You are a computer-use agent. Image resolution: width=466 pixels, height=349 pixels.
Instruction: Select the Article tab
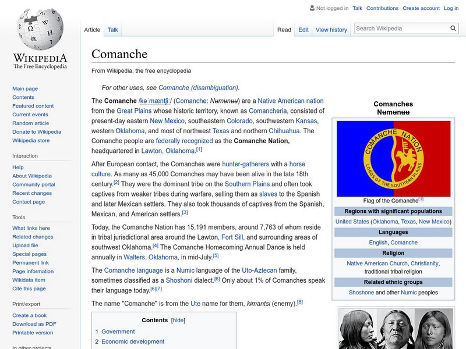tap(92, 30)
